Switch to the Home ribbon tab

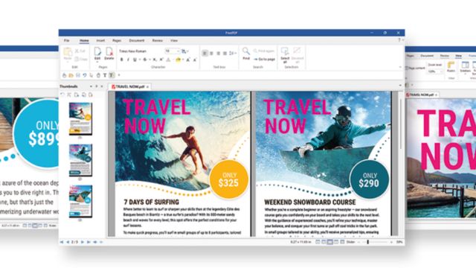click(84, 40)
